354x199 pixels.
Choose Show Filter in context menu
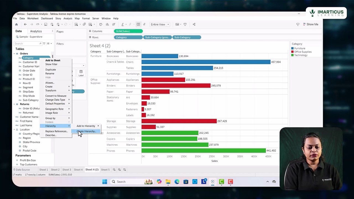[51, 64]
